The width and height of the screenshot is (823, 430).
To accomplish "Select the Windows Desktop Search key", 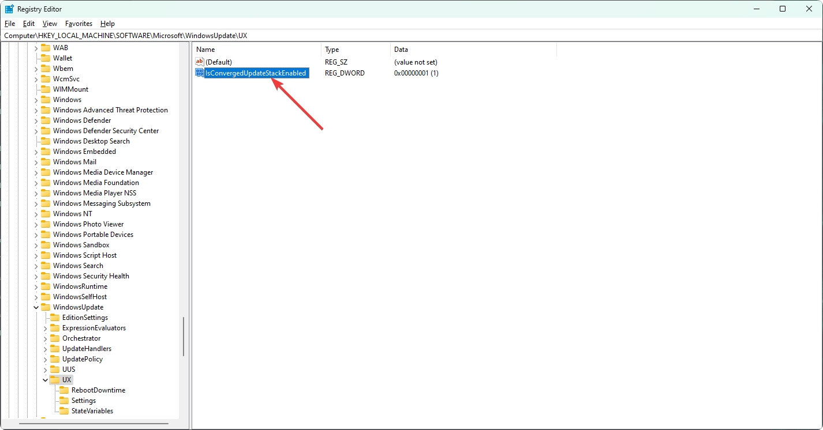I will (x=91, y=141).
